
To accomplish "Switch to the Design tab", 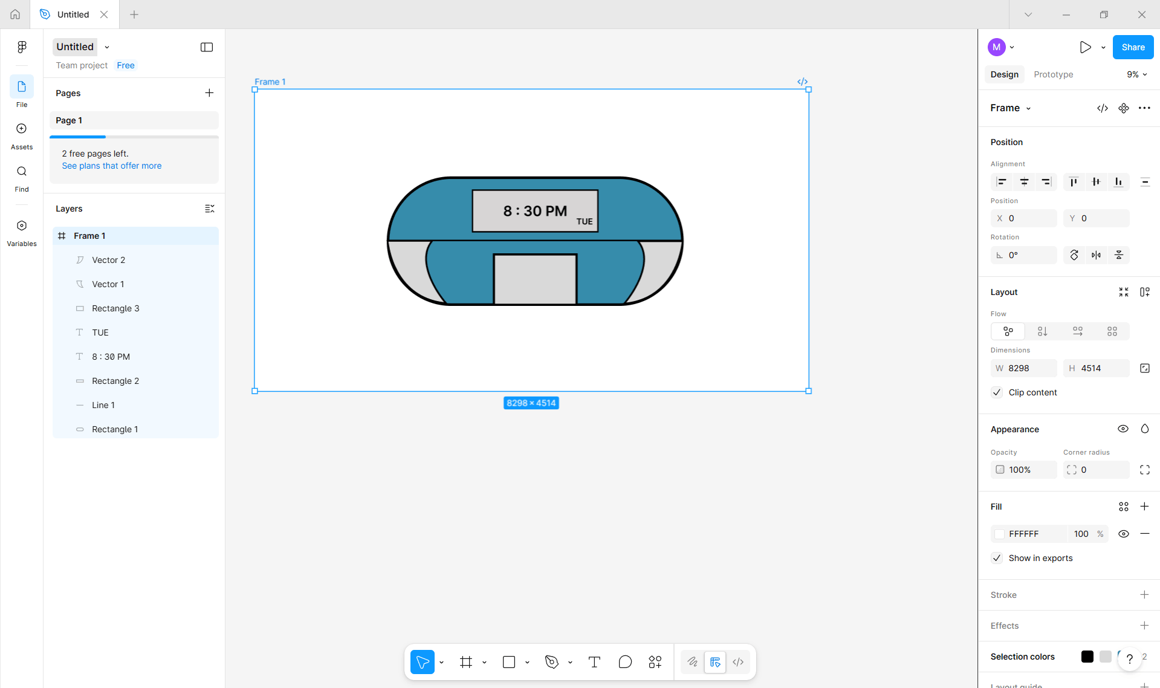I will (x=1004, y=74).
